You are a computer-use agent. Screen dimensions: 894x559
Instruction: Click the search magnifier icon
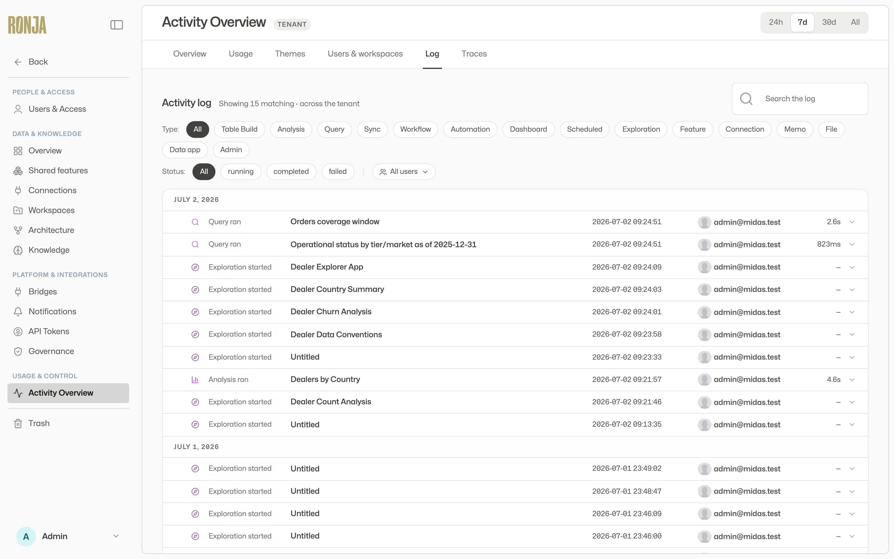(x=746, y=99)
